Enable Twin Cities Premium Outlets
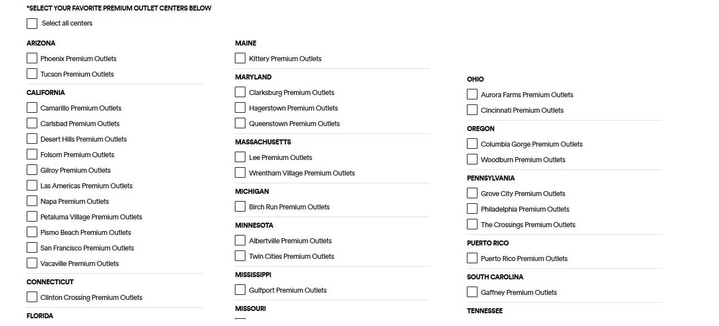Screen dimensions: 719x326 click(x=240, y=256)
